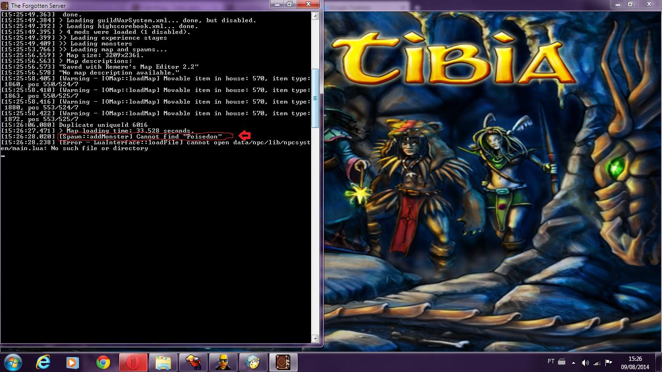Click the 'No map description available.' line

coord(90,73)
